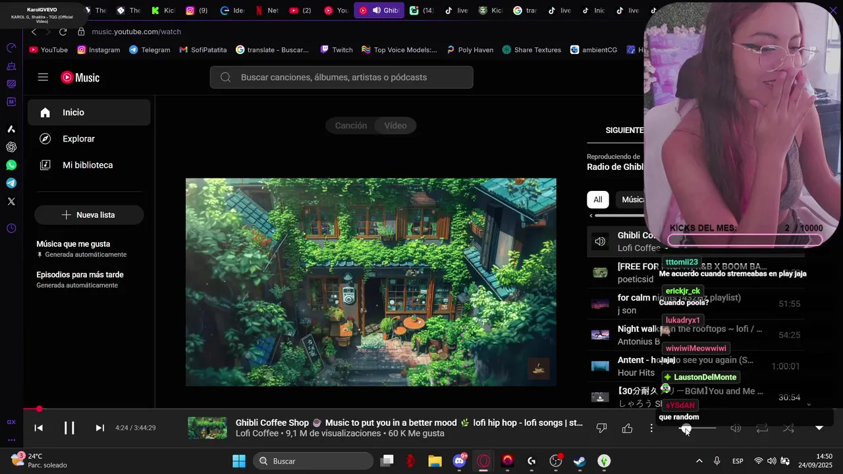Like the current song
843x474 pixels.
tap(627, 429)
